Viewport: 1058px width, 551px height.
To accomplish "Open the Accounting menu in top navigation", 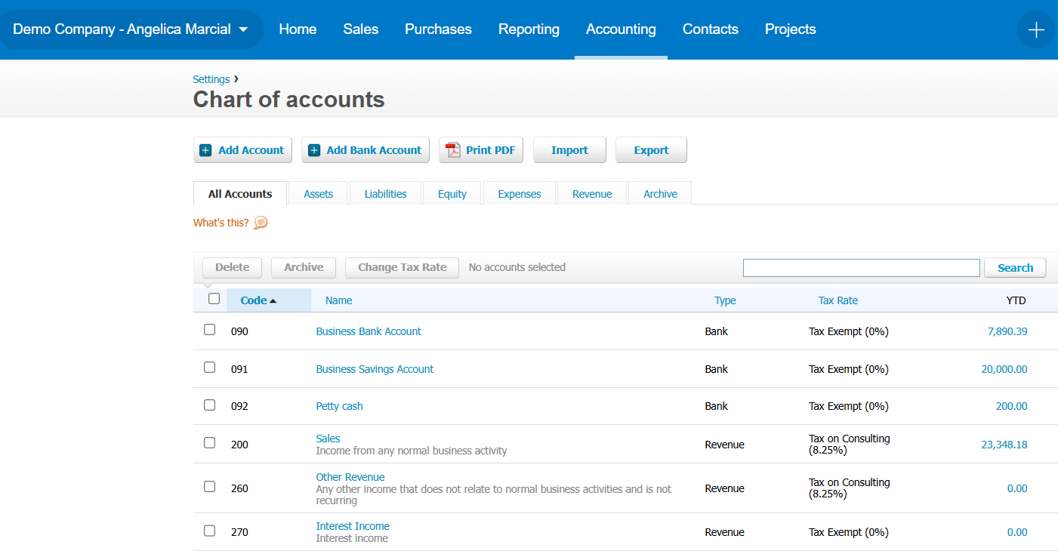I will tap(621, 29).
